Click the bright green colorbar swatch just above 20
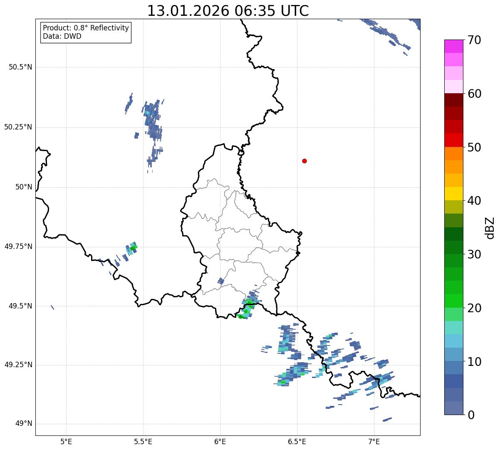The width and height of the screenshot is (500, 450). [x=453, y=301]
